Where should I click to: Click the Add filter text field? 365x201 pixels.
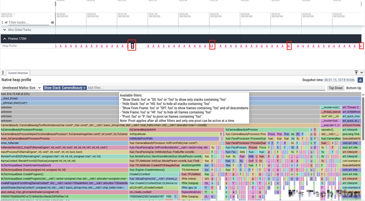(x=205, y=88)
